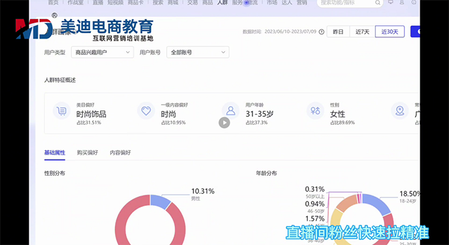449x245 pixels.
Task: Open the user profile icon in header
Action: coord(402,3)
